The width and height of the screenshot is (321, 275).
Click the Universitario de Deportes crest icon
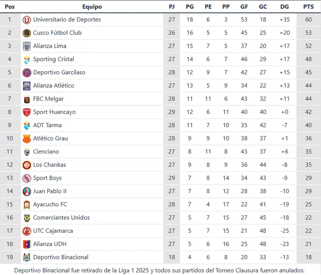coord(27,20)
